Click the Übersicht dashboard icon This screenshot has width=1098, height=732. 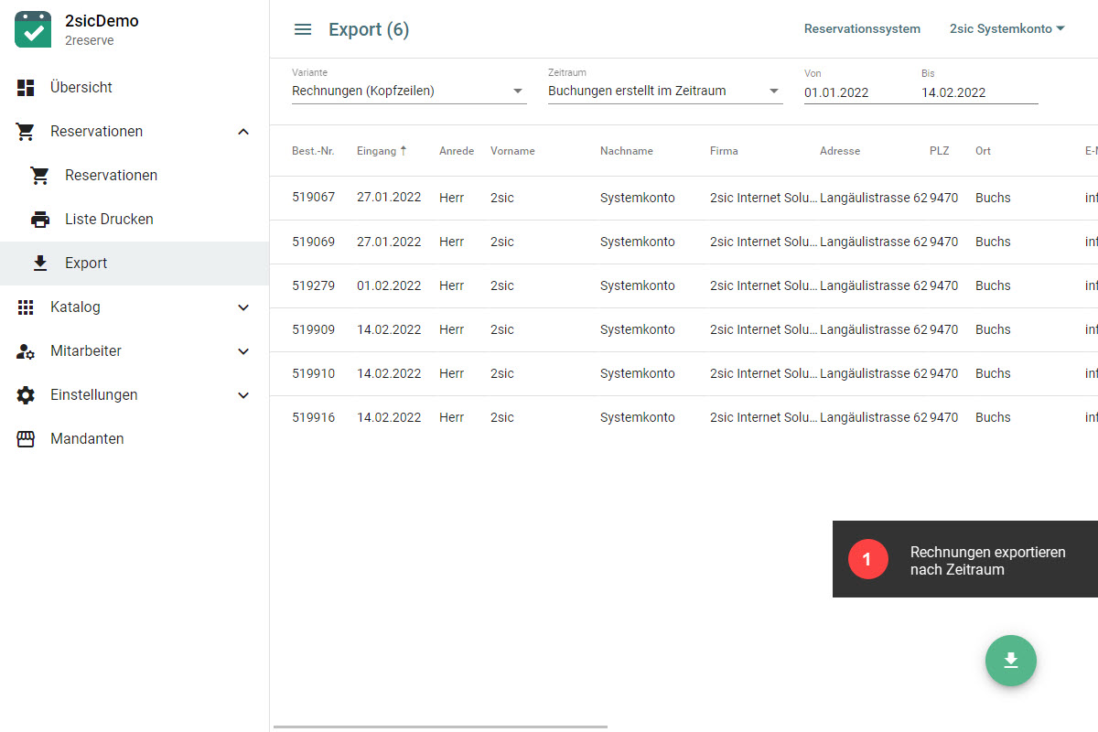click(26, 88)
